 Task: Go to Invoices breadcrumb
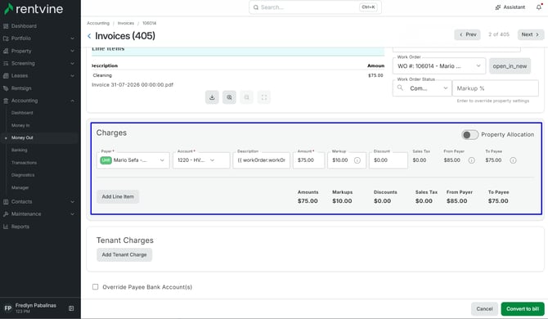pyautogui.click(x=126, y=23)
